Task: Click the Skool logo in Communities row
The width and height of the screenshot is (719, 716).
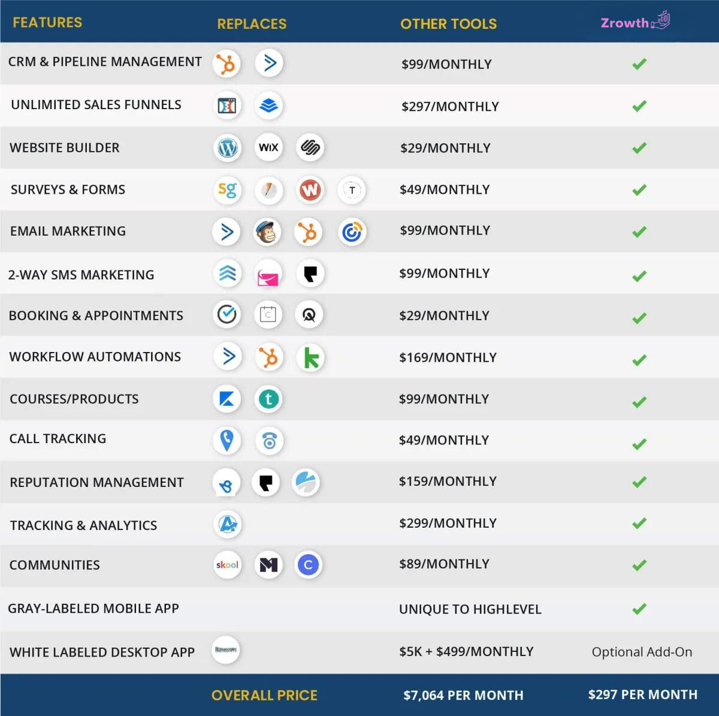Action: [227, 565]
